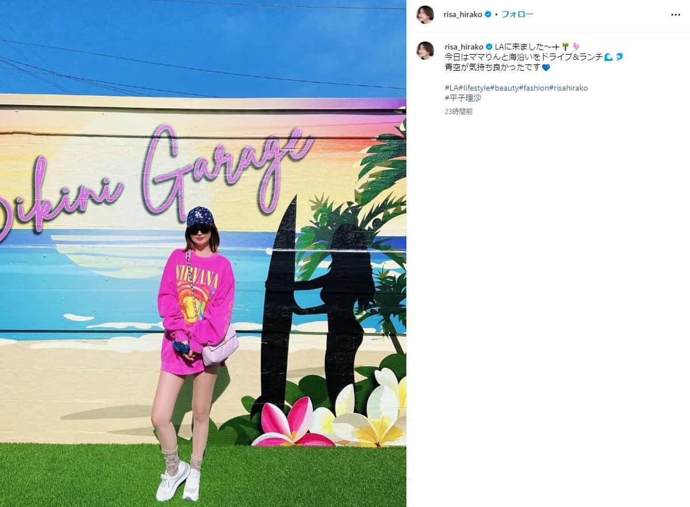Click the blue heart emoji in caption
Image resolution: width=690 pixels, height=507 pixels.
tap(546, 67)
